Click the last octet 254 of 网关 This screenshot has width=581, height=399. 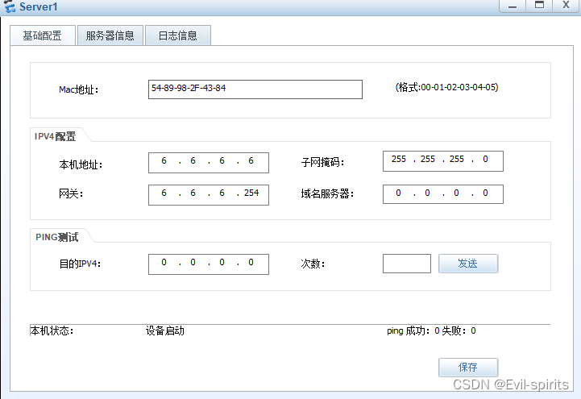[251, 193]
